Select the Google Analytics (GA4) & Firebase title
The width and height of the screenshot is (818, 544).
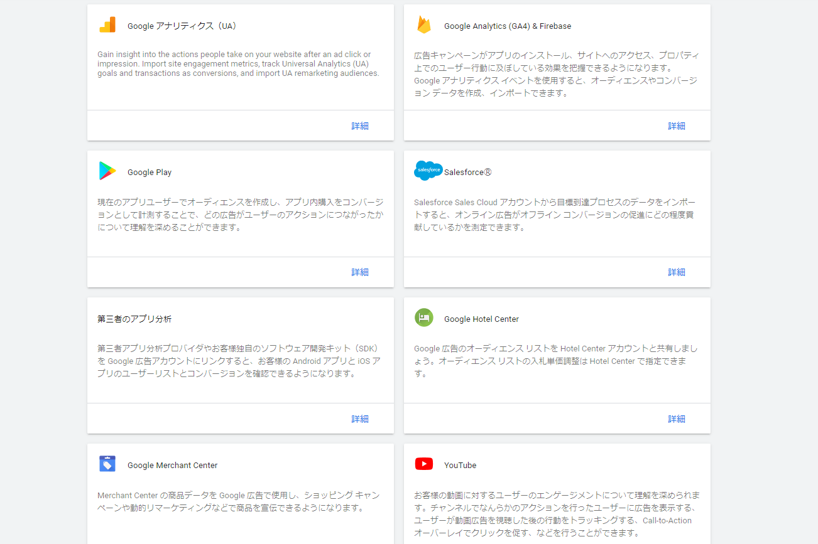tap(508, 26)
